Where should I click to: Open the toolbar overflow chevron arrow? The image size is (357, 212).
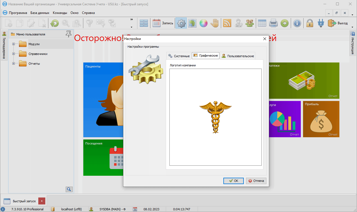(x=131, y=20)
